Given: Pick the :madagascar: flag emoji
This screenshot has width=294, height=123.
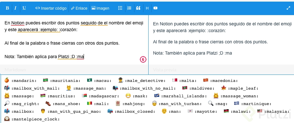Looking at the screenshot, I should pos(100,96).
